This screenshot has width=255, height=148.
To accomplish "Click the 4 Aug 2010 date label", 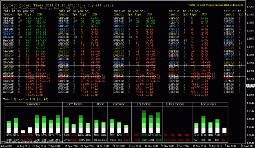I will (x=7, y=146).
